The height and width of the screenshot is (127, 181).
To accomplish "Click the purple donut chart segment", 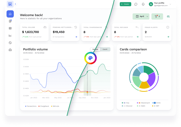I will pyautogui.click(x=152, y=79).
